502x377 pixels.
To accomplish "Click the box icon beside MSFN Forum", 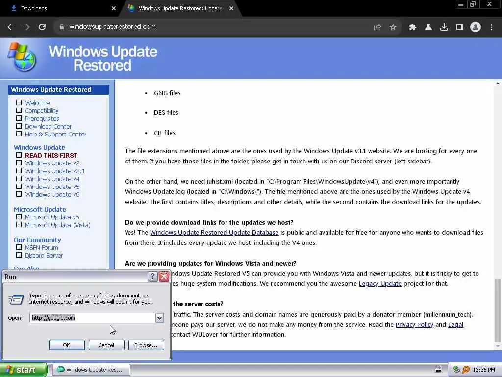I will pos(19,247).
